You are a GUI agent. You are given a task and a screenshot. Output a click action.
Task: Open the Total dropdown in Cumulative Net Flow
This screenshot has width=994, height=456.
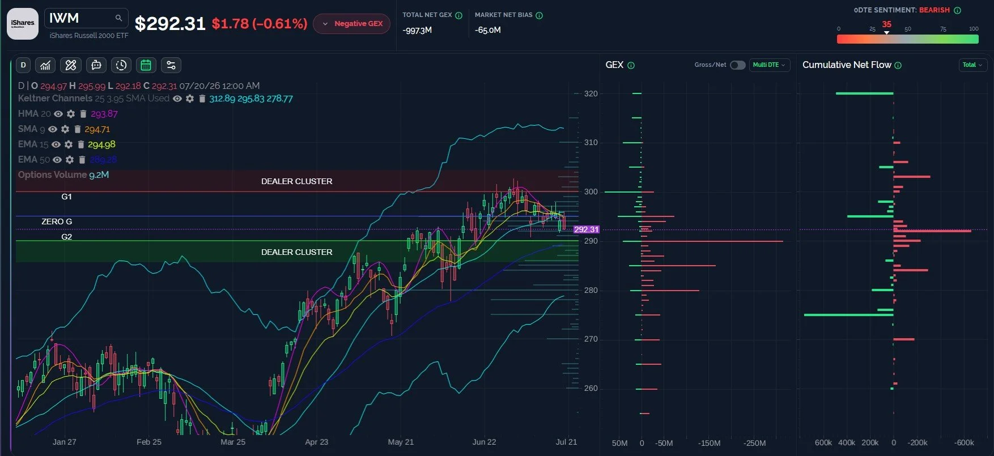972,65
